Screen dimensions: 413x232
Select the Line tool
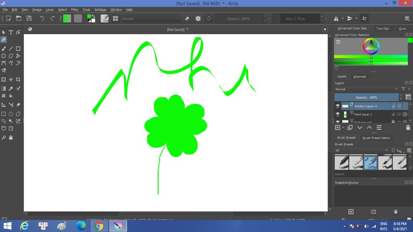[11, 49]
